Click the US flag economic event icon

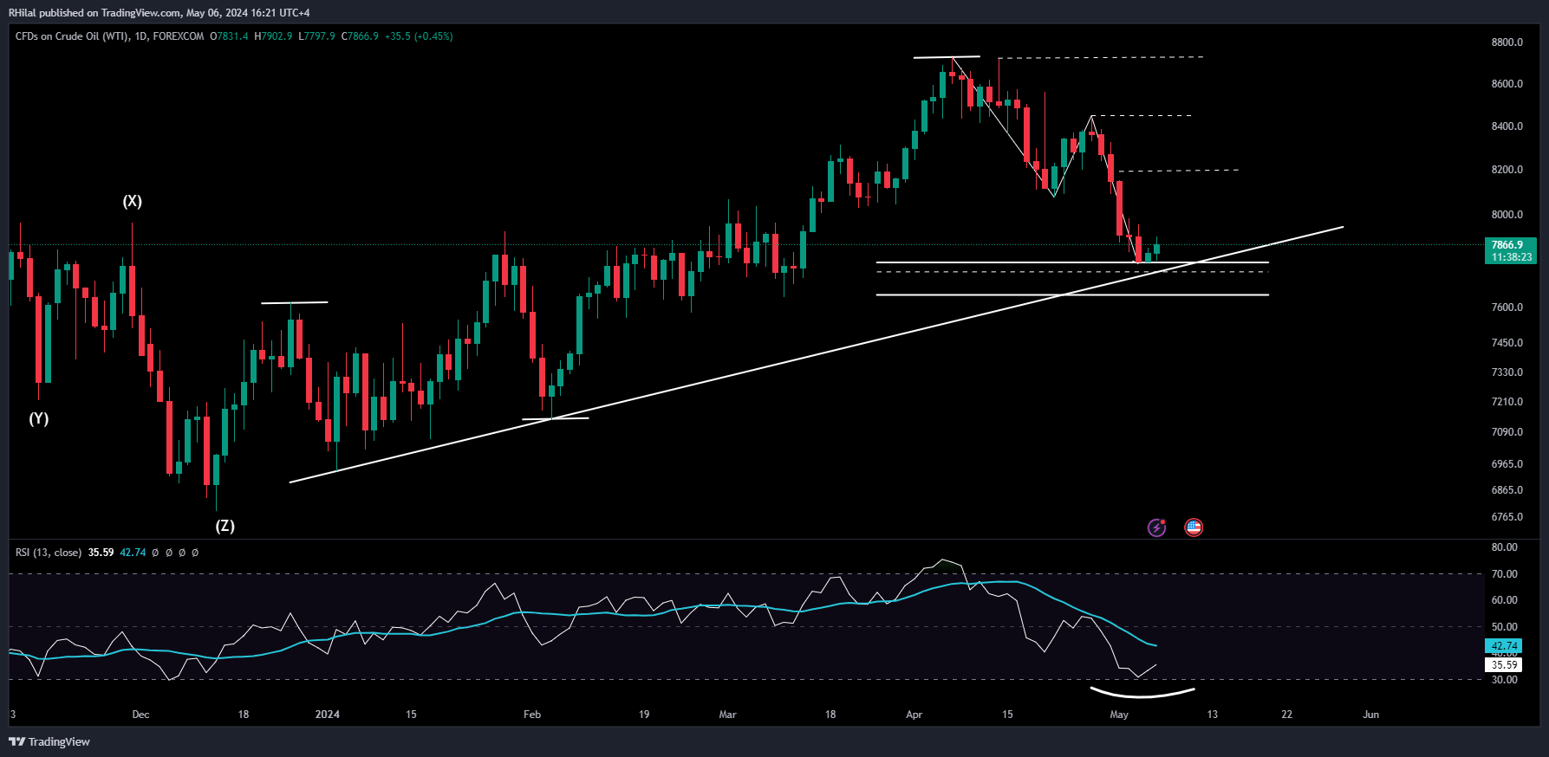coord(1194,527)
